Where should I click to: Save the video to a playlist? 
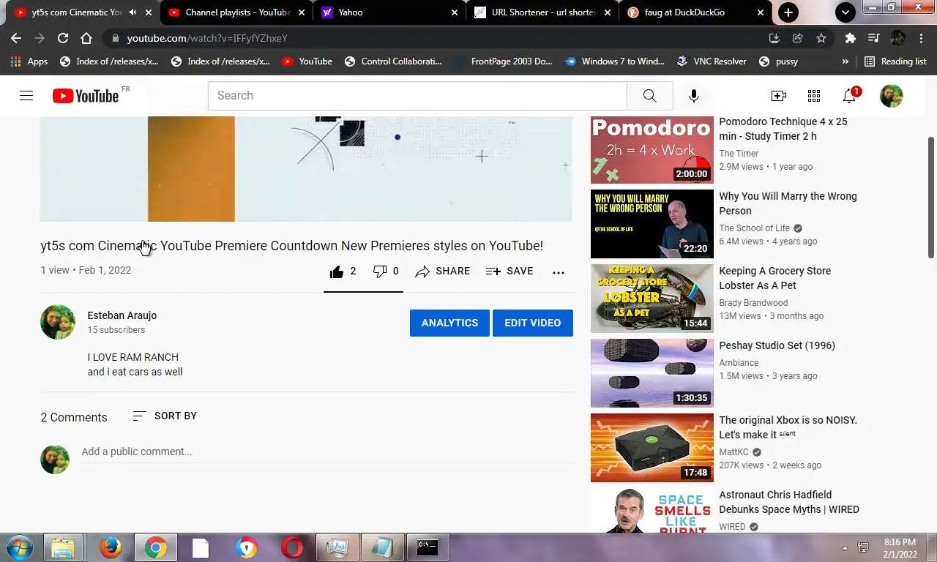[x=509, y=271]
